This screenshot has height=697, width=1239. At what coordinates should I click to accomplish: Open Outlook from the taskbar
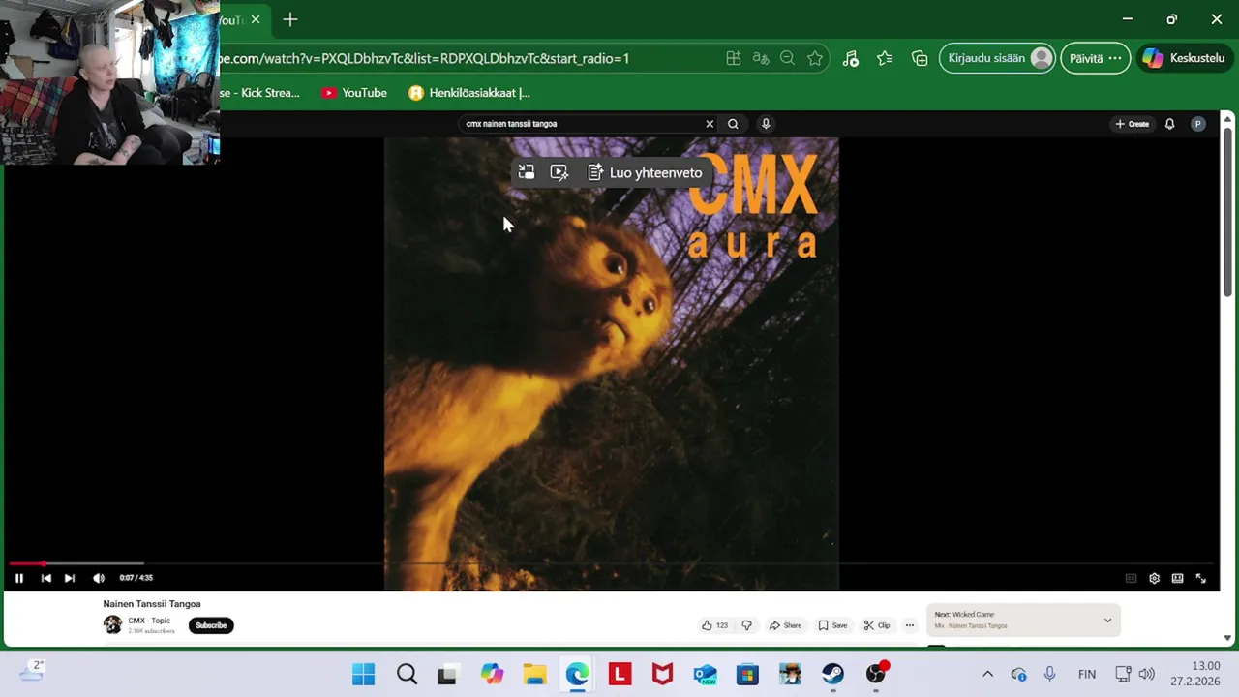pos(705,674)
